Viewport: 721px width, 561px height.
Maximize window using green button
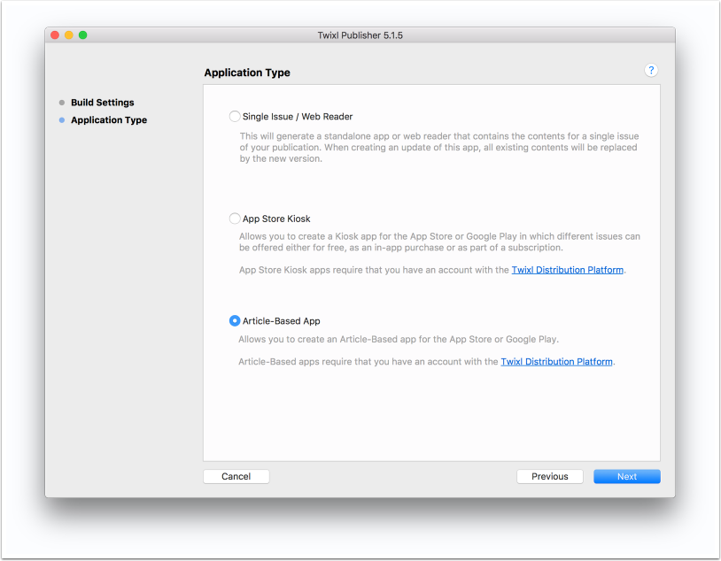82,35
